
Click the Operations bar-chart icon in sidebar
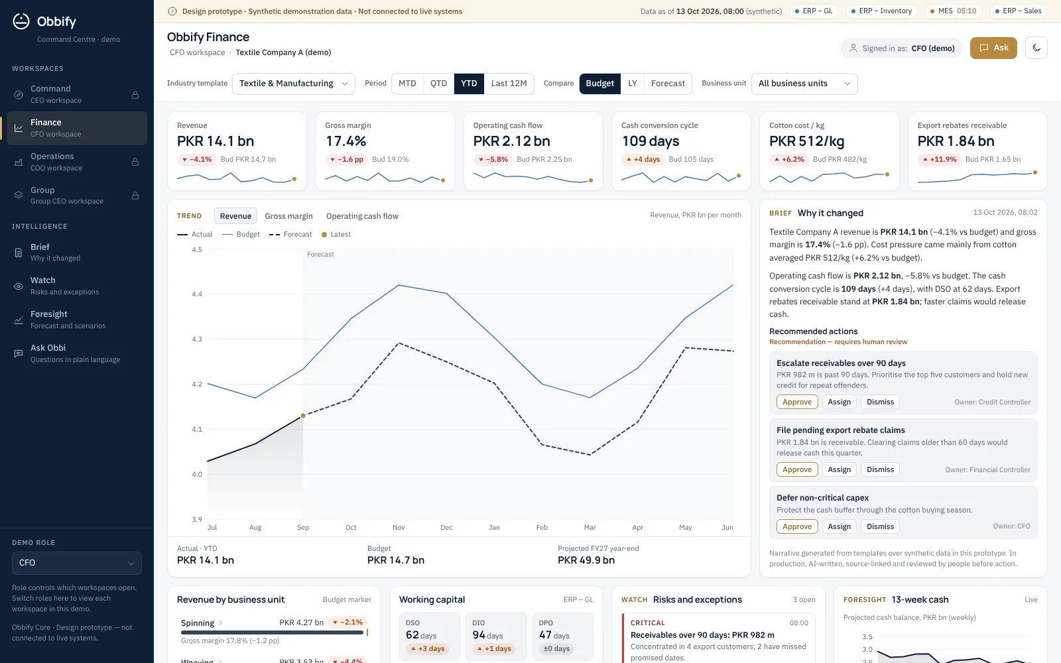[19, 162]
